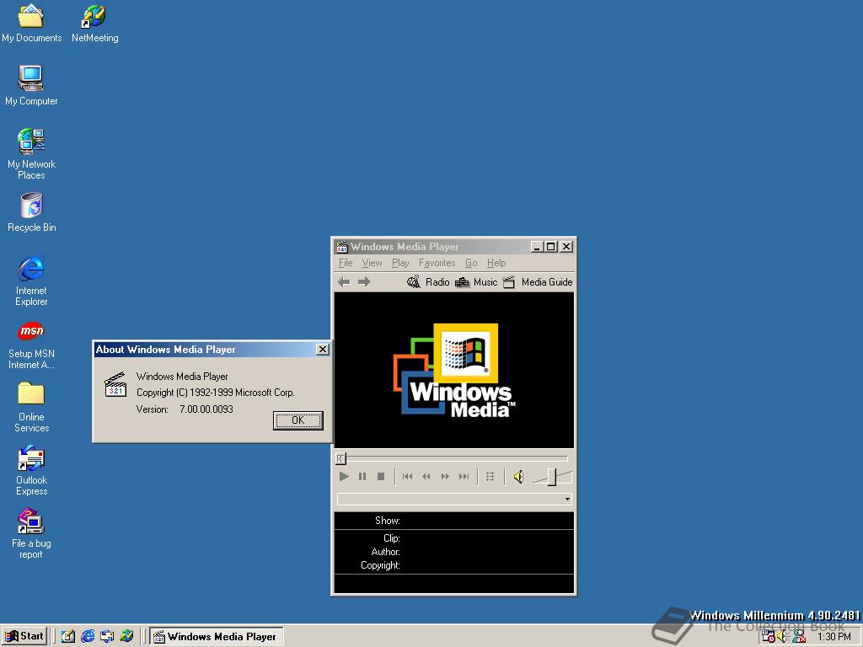Open the Go menu in Media Player
Screen dimensions: 863x647
click(471, 263)
